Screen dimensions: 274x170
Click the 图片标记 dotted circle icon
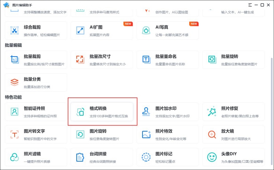click(146, 157)
